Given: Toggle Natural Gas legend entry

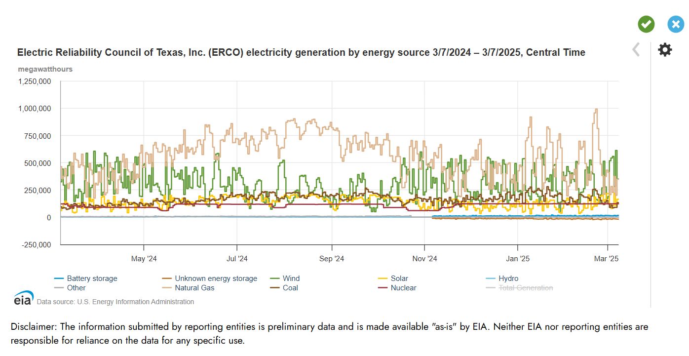Looking at the screenshot, I should pyautogui.click(x=194, y=288).
